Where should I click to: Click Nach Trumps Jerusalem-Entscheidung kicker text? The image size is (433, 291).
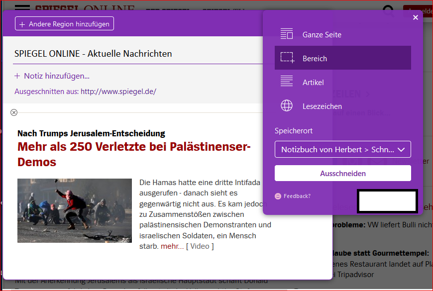[91, 133]
